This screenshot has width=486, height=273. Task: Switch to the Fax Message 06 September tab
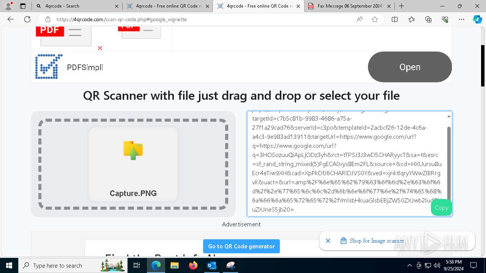(x=349, y=6)
